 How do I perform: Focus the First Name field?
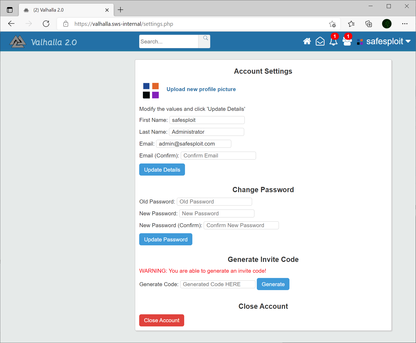tap(207, 120)
